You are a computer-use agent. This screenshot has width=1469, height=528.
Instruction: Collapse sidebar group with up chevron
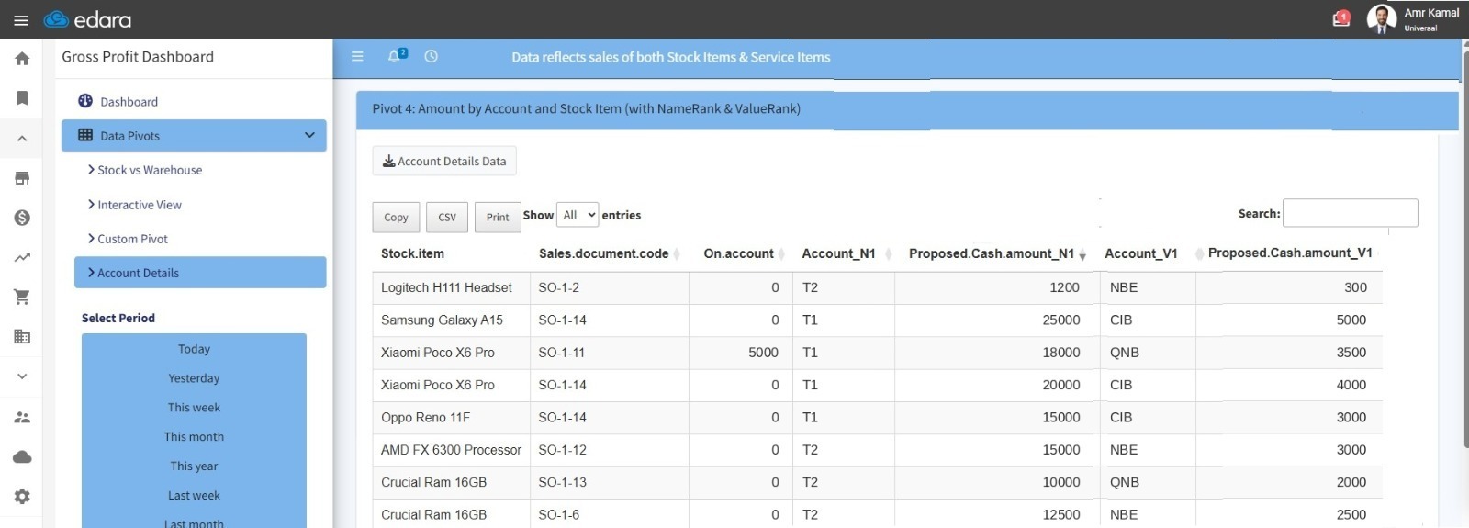click(22, 139)
